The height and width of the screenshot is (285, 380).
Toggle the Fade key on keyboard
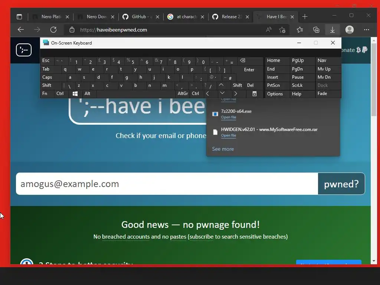click(328, 94)
